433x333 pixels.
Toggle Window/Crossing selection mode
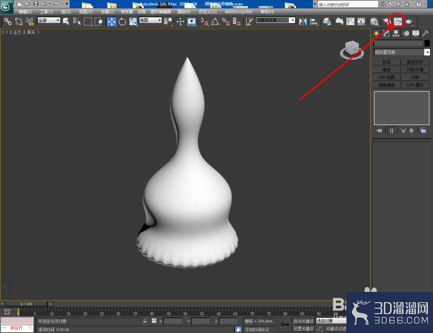pos(98,21)
